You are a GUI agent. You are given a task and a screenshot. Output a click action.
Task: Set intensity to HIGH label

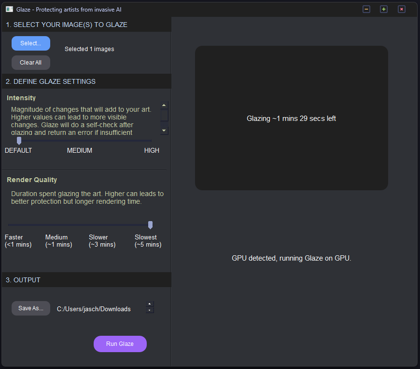pos(152,150)
